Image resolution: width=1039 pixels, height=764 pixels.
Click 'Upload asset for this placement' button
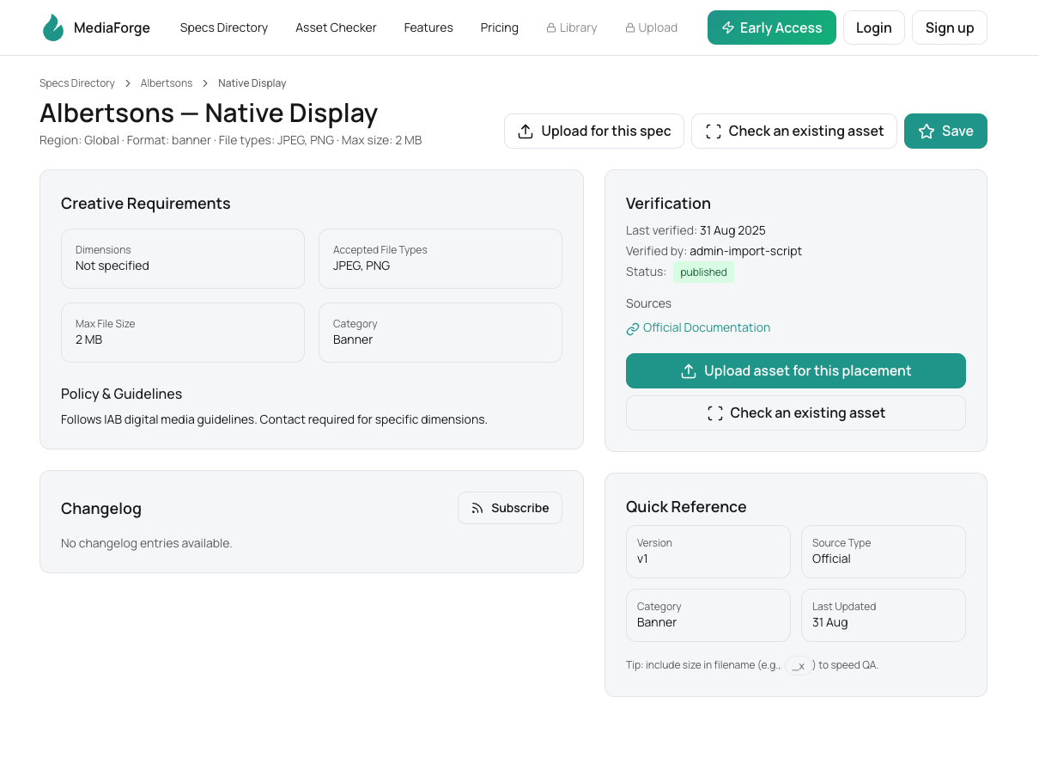tap(795, 370)
